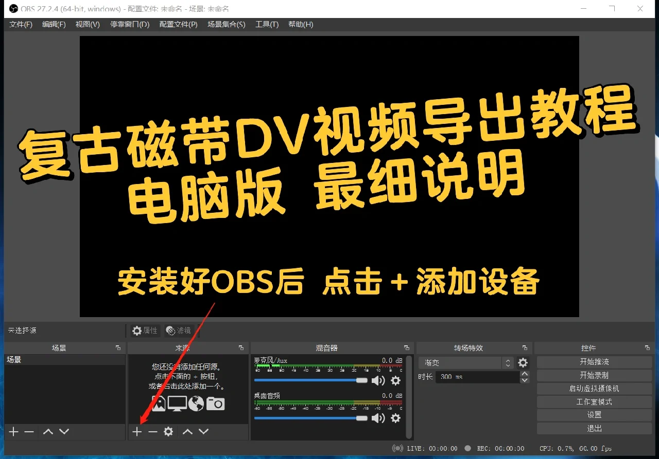Click the 300 ms duration field
Screen dimensions: 659x459
tap(477, 377)
